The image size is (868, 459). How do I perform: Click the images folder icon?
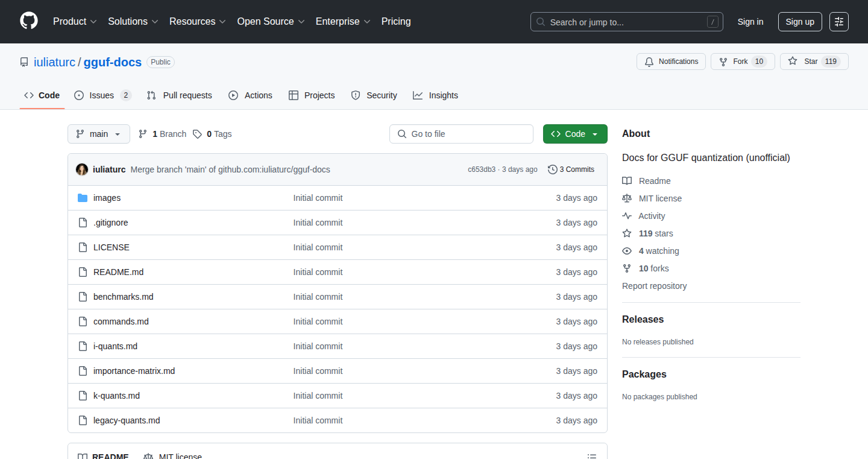pyautogui.click(x=83, y=198)
